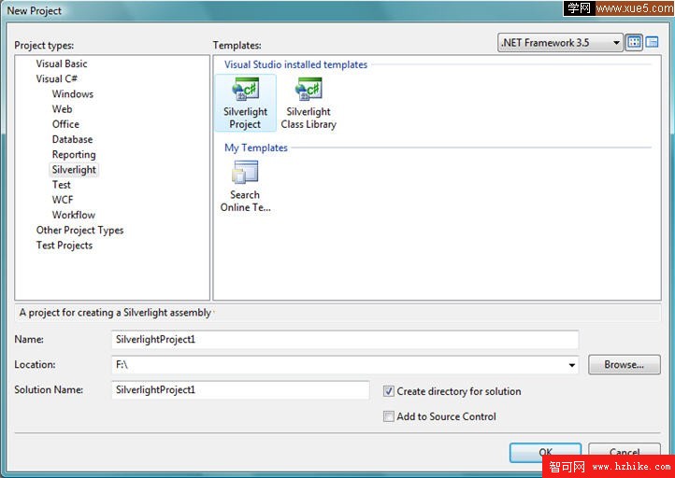Open the .NET Framework 3.5 dropdown
The image size is (675, 478).
click(560, 43)
